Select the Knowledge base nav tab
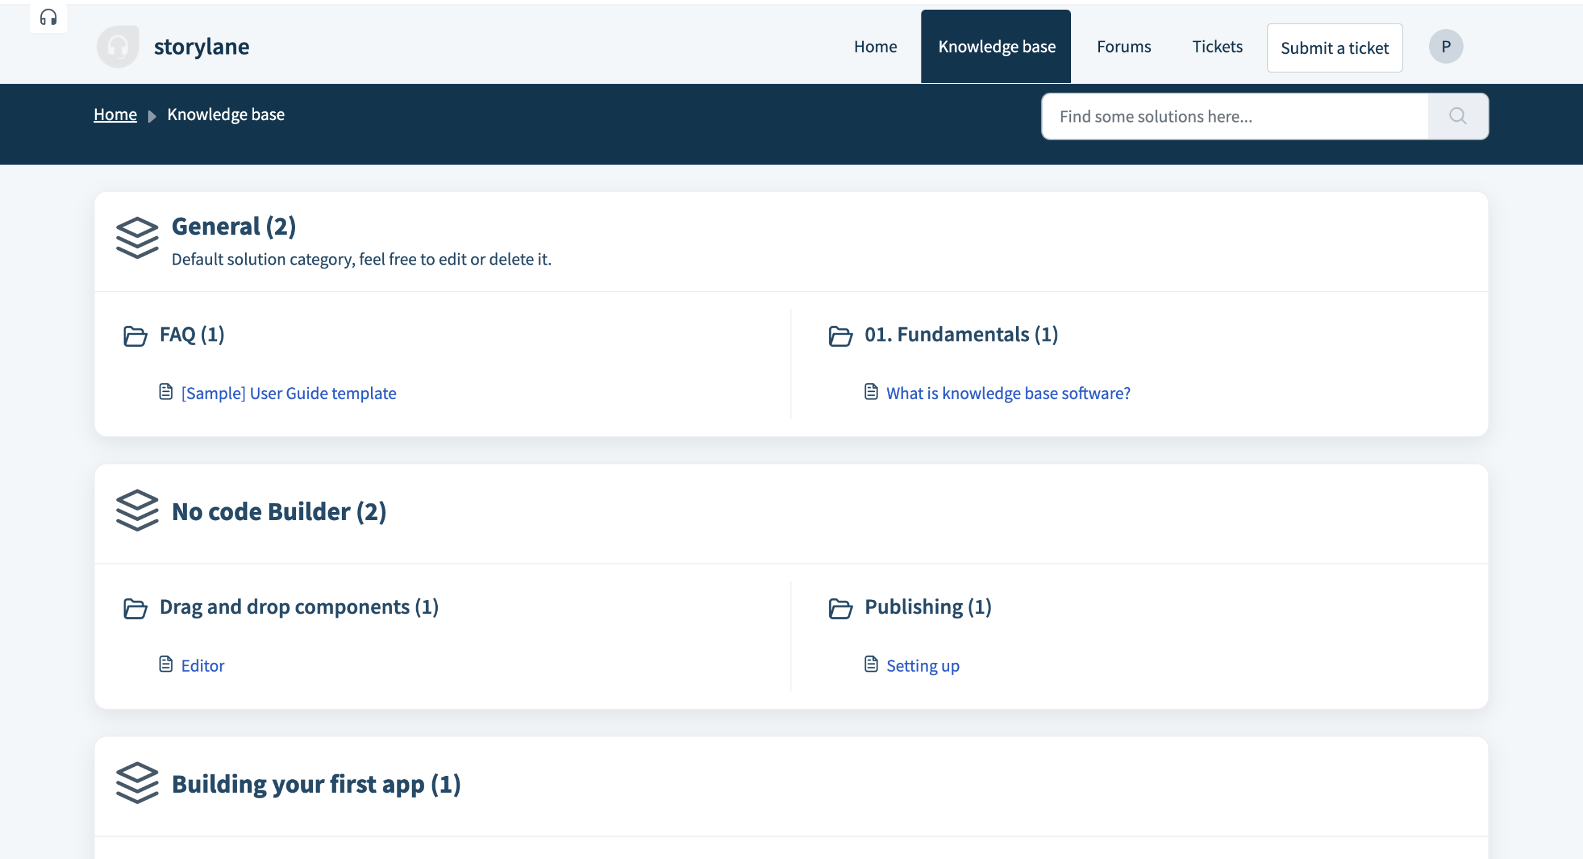This screenshot has height=859, width=1583. [x=996, y=46]
